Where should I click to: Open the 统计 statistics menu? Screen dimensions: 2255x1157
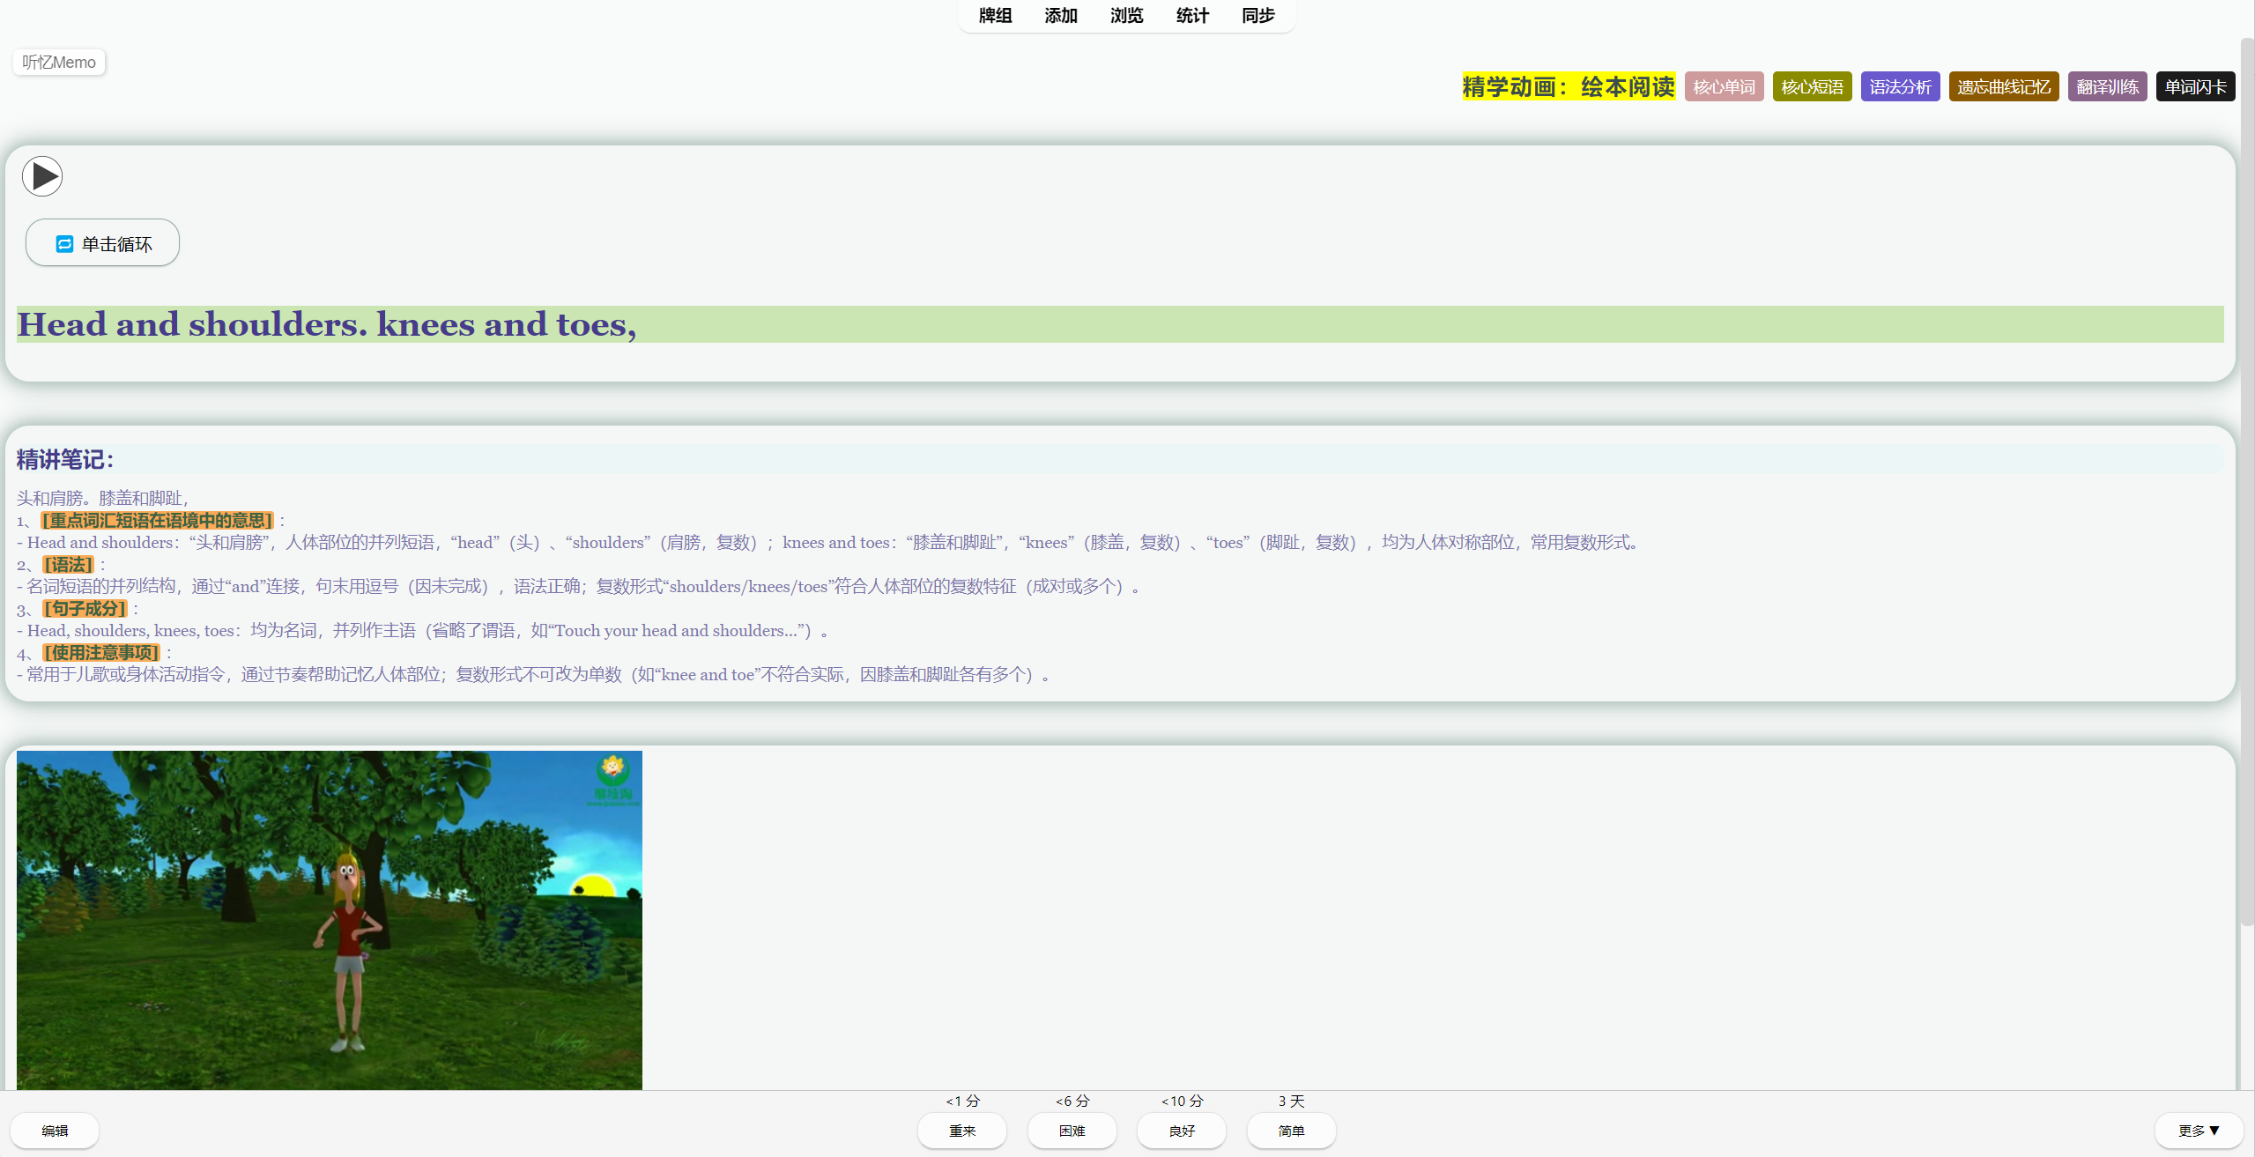point(1192,15)
